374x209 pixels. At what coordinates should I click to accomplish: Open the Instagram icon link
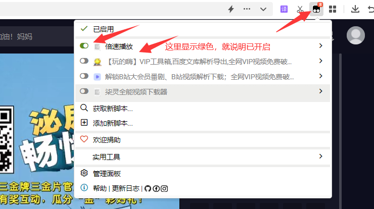[164, 189]
